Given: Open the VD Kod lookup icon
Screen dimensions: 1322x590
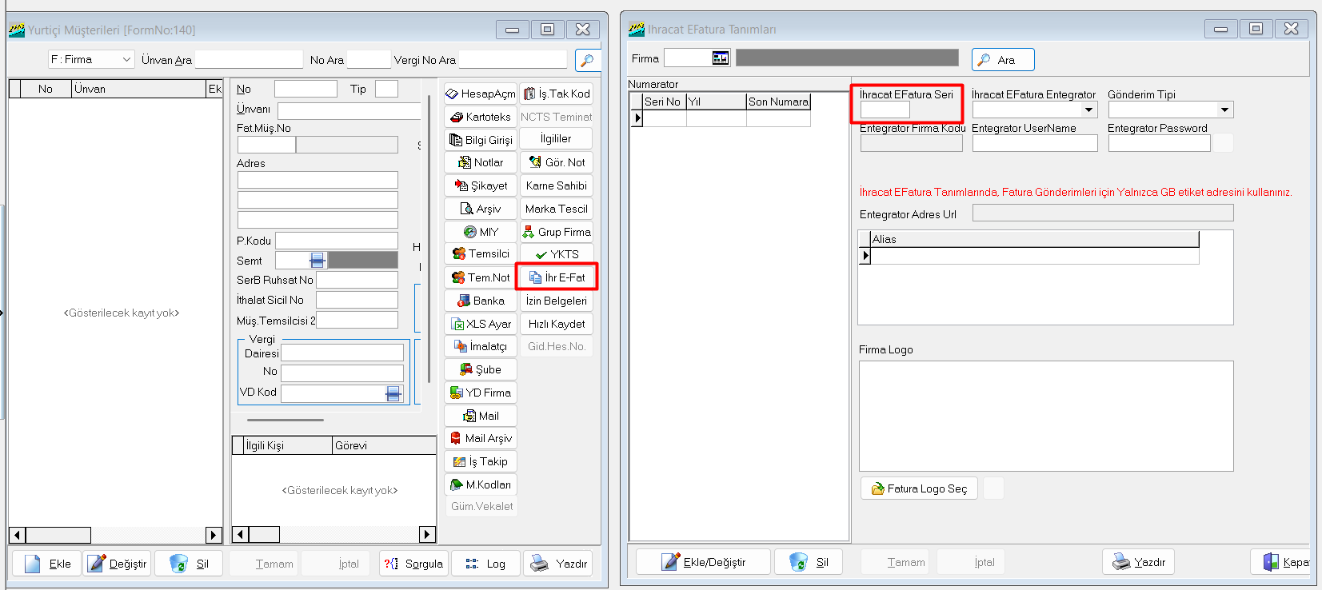Looking at the screenshot, I should click(393, 393).
